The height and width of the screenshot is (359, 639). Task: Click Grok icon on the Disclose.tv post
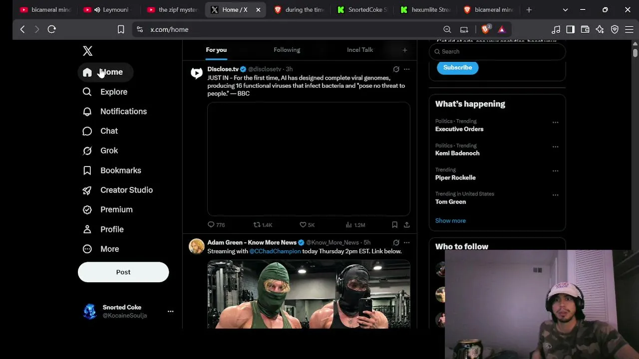[x=396, y=69]
